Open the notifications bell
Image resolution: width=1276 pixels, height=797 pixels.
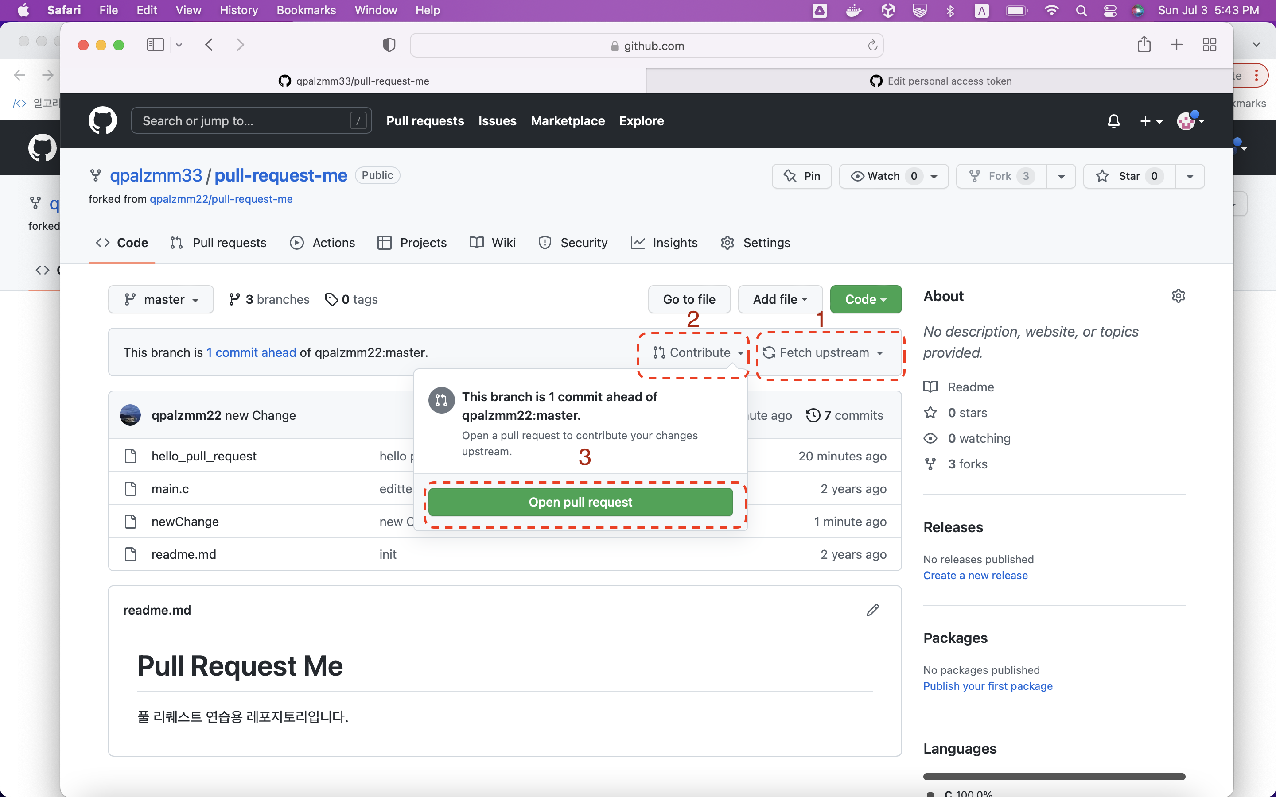(1113, 121)
